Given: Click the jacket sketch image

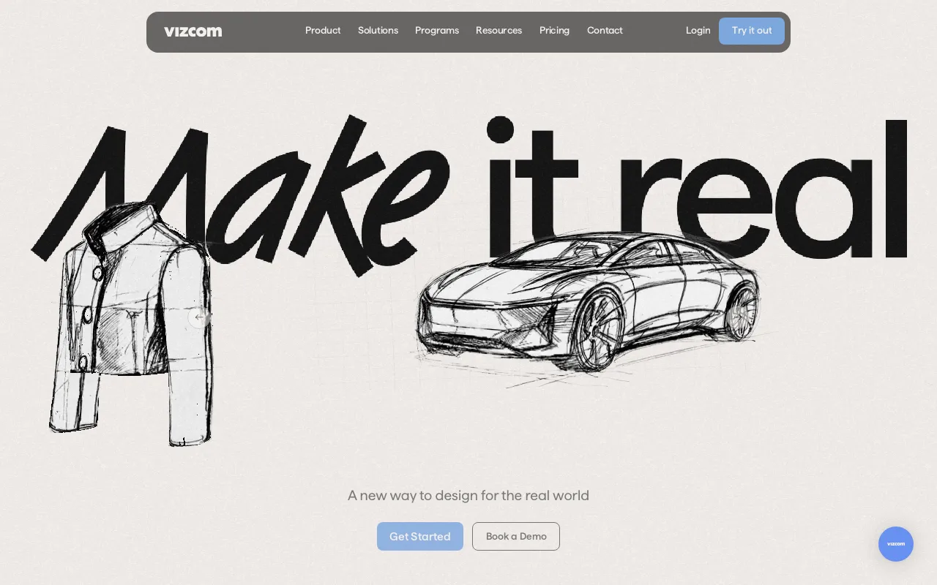Looking at the screenshot, I should click(132, 324).
